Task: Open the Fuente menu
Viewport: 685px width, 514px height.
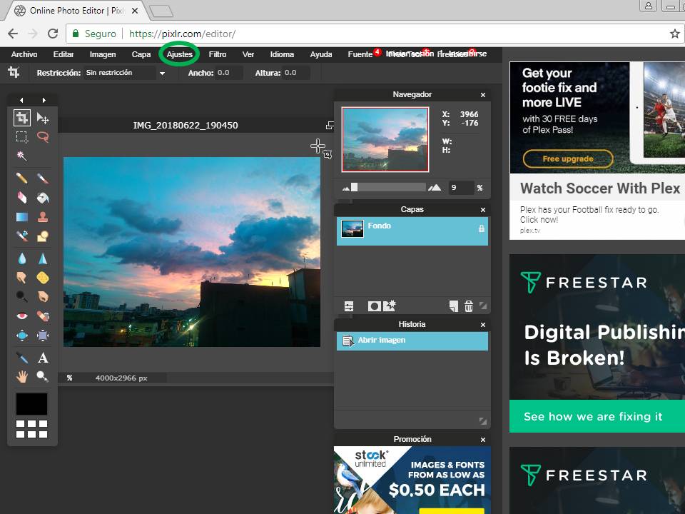Action: 360,54
